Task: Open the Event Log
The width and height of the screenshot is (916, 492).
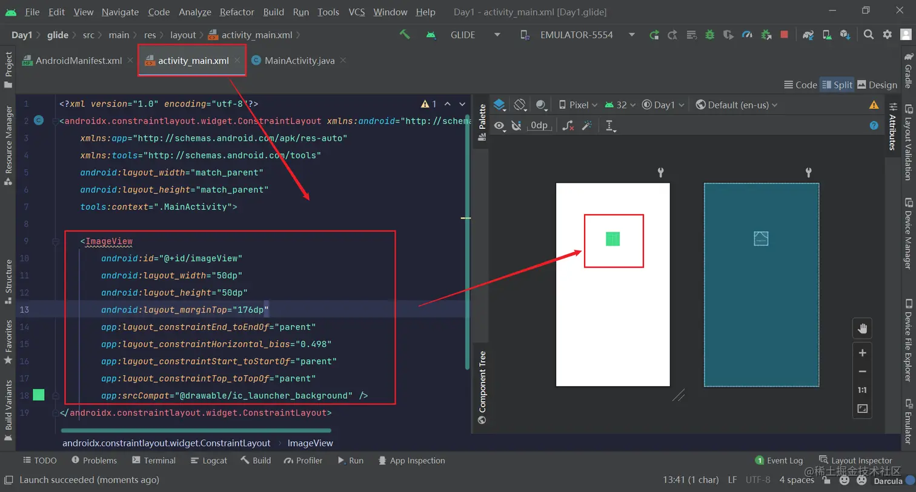Action: pos(779,461)
